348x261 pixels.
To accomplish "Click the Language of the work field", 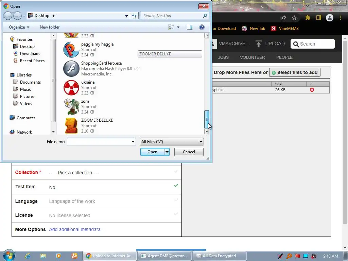I will [x=111, y=201].
